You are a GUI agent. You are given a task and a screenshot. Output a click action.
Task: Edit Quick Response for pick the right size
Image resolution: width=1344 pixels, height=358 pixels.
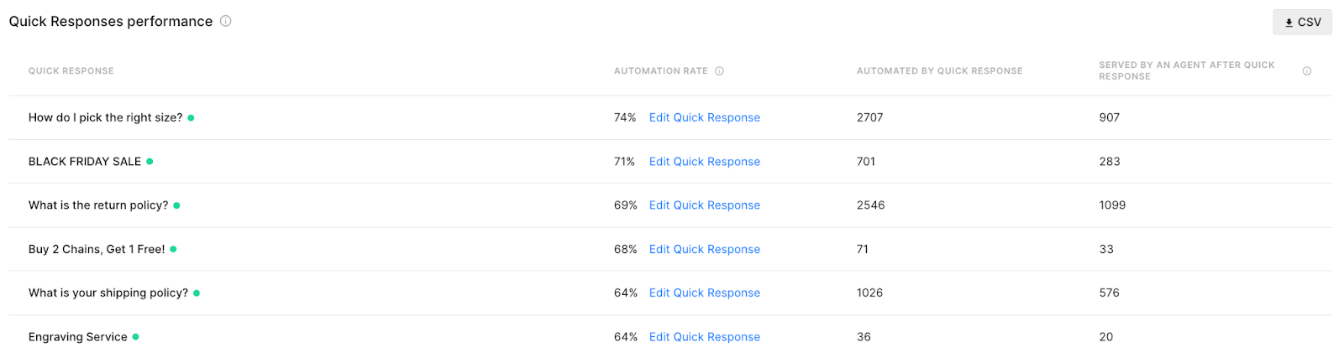[705, 118]
